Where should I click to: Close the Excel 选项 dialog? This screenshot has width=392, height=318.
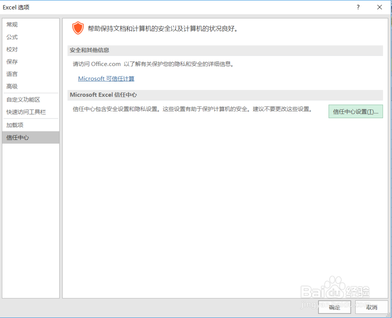[x=379, y=7]
